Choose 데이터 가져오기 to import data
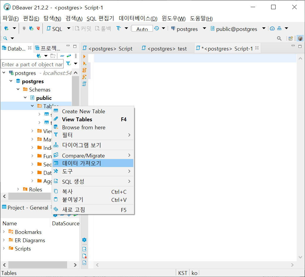The height and width of the screenshot is (277, 305). click(x=93, y=163)
